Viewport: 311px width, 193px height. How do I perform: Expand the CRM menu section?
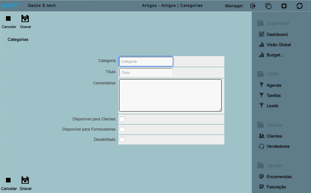[x=272, y=74]
